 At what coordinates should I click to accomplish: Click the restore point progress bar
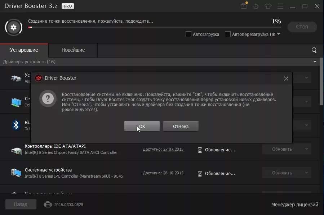tap(155, 27)
